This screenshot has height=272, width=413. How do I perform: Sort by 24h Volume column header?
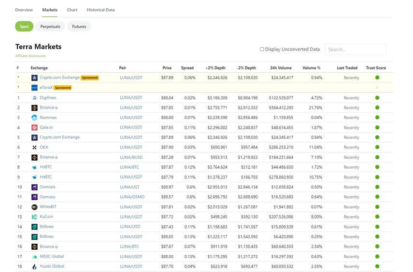(281, 68)
